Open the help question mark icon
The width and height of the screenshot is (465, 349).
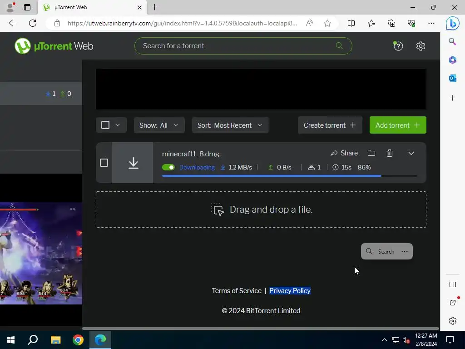pos(398,46)
